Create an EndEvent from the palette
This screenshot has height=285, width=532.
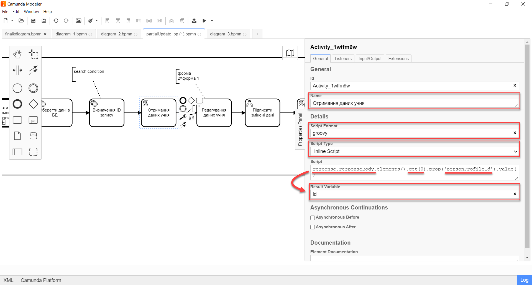(17, 104)
